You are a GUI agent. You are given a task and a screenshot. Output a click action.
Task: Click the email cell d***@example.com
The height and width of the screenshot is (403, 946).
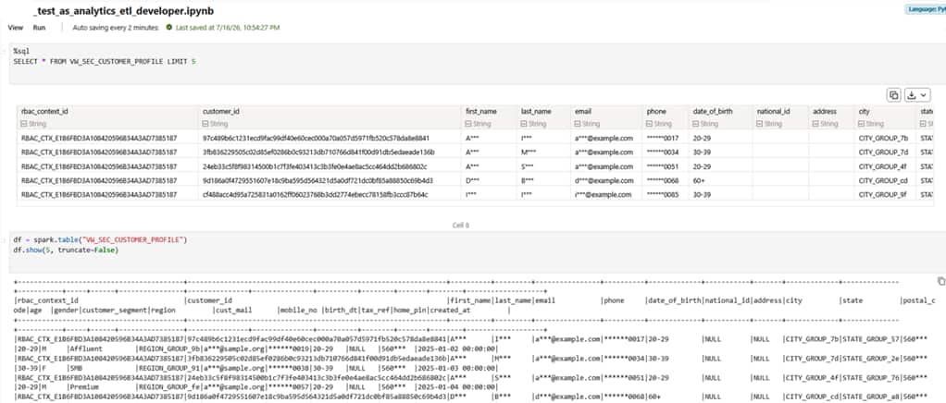pyautogui.click(x=605, y=180)
